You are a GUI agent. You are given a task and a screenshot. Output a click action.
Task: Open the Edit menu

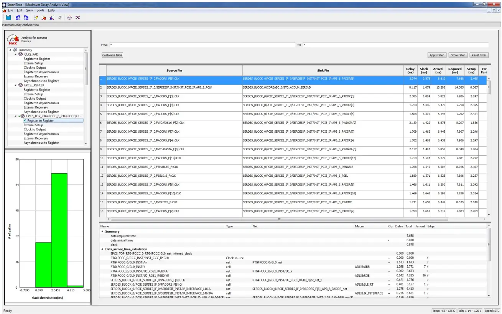tap(19, 10)
